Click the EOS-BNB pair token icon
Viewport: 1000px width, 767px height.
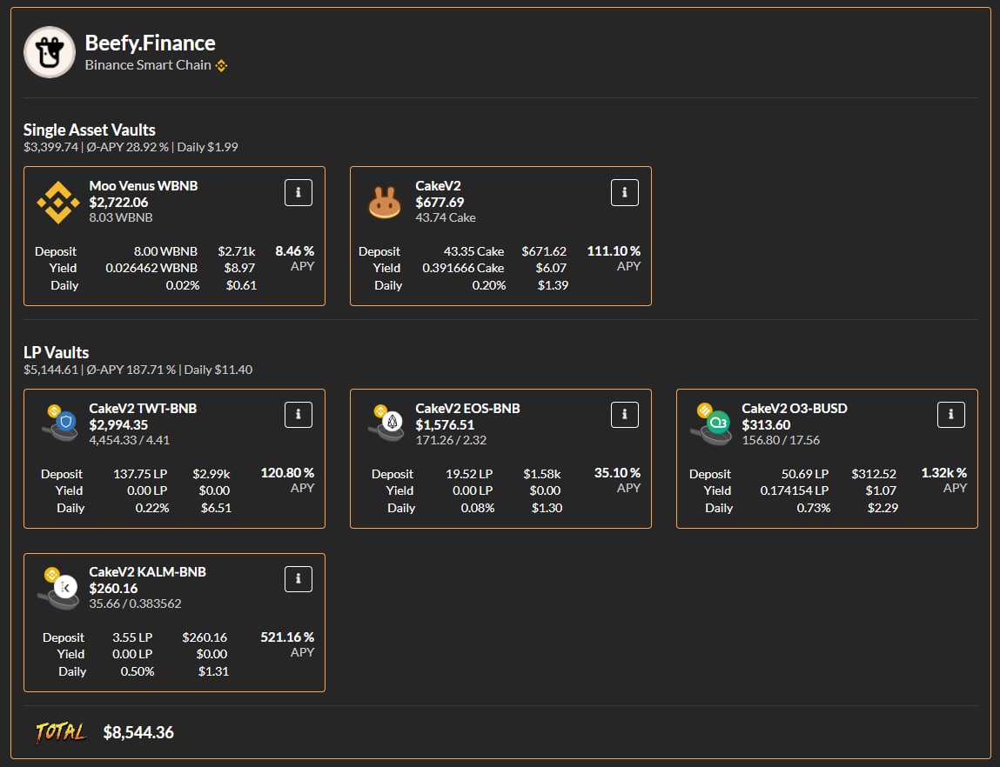386,423
